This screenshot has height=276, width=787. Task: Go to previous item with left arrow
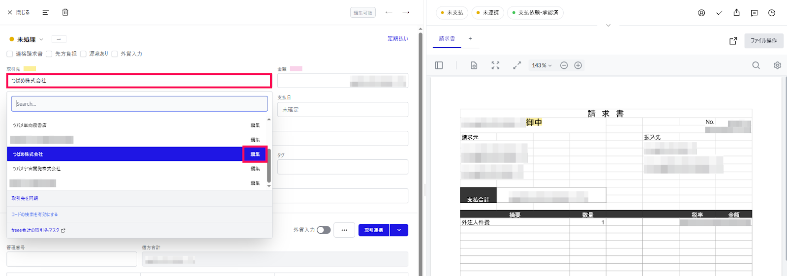[389, 12]
